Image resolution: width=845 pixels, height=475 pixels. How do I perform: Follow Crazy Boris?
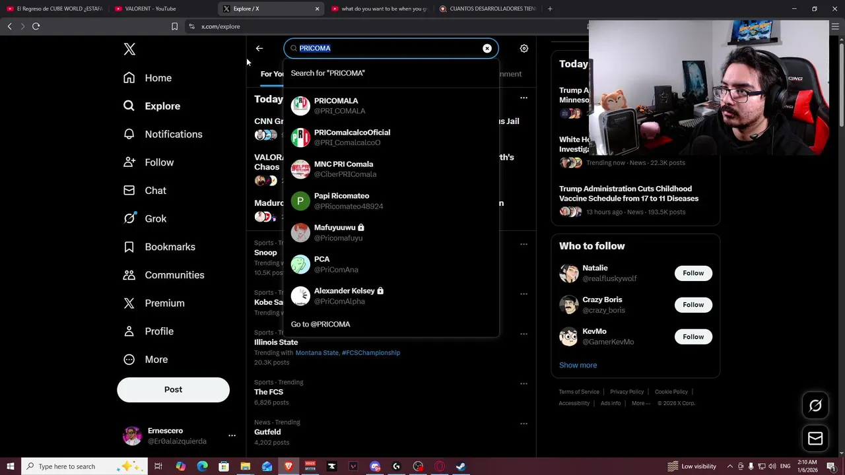click(693, 305)
